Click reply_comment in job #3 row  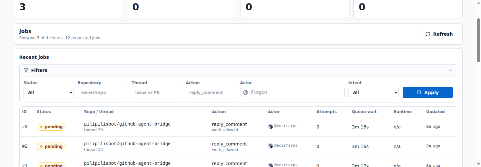coord(230,124)
